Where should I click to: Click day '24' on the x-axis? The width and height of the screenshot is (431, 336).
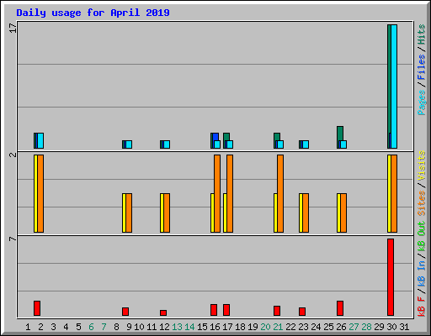(316, 327)
